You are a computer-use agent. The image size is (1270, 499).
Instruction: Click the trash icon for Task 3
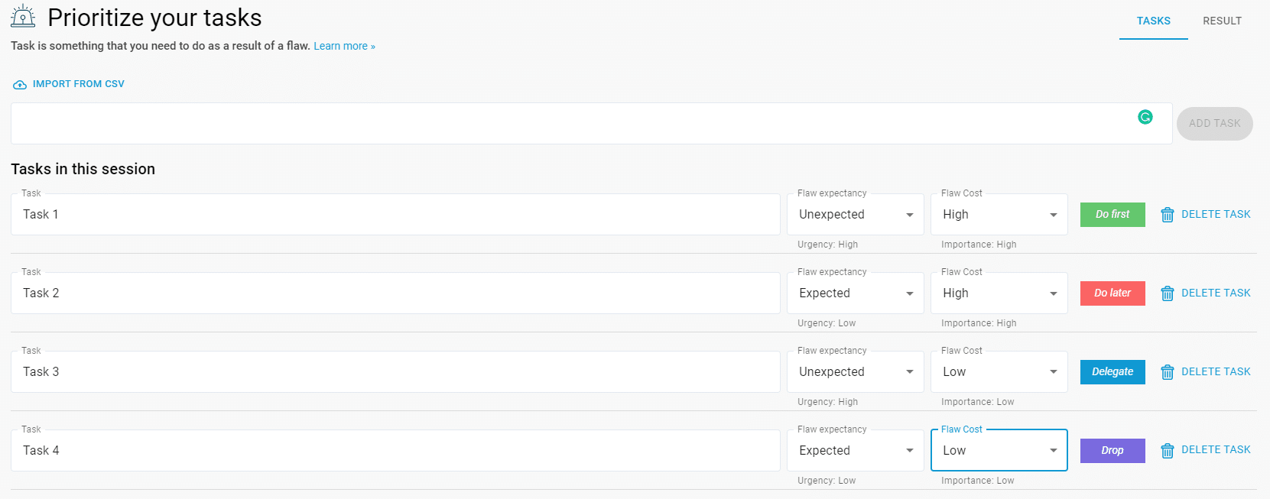(1167, 372)
